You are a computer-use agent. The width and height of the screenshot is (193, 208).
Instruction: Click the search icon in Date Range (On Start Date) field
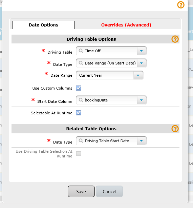[81, 63]
